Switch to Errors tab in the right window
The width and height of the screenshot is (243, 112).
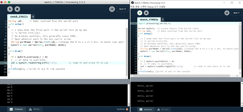click(x=163, y=109)
